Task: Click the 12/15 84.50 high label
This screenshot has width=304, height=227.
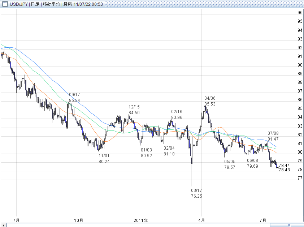Action: pyautogui.click(x=134, y=110)
